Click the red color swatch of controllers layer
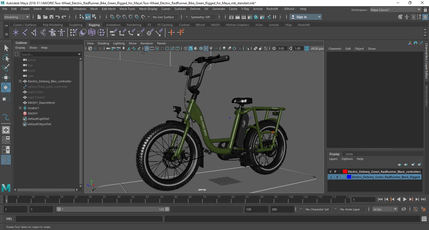429x230 pixels. tap(345, 172)
